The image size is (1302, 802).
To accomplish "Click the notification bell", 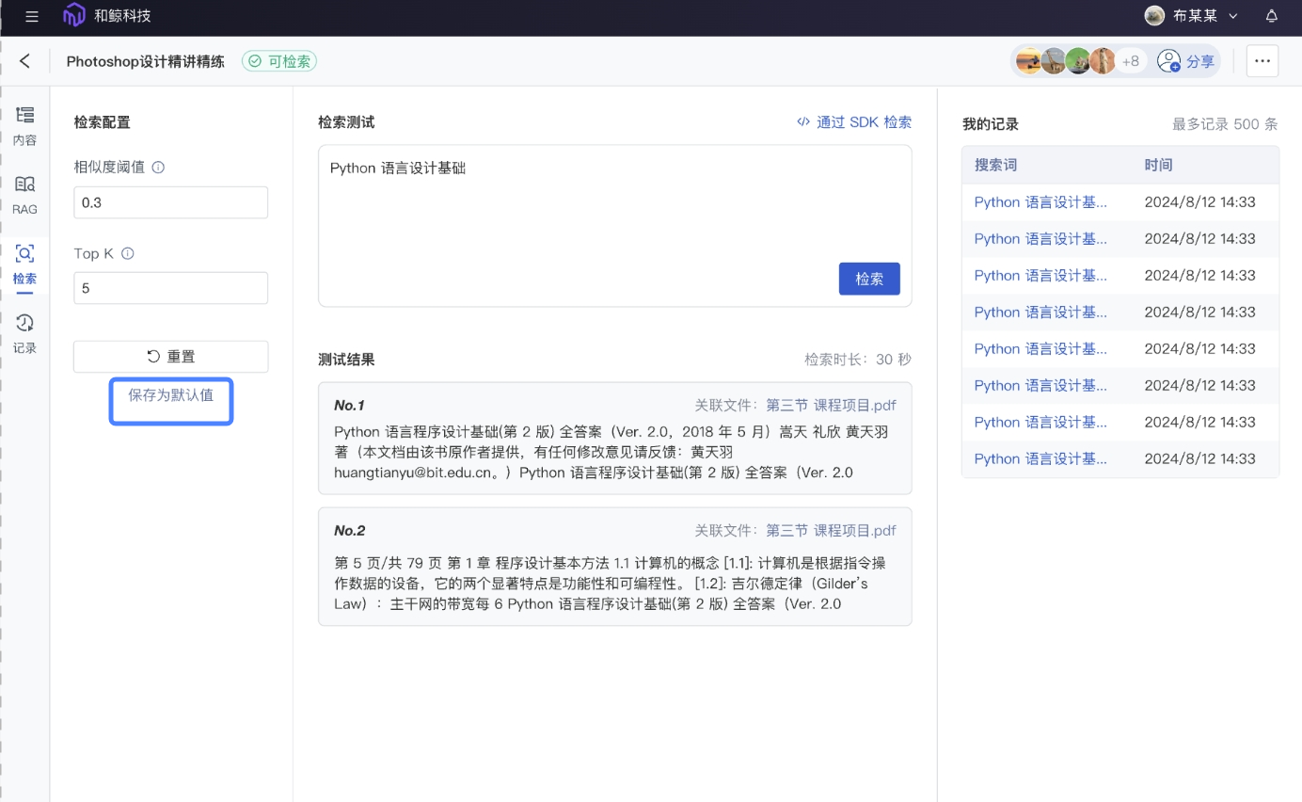I will click(x=1270, y=16).
